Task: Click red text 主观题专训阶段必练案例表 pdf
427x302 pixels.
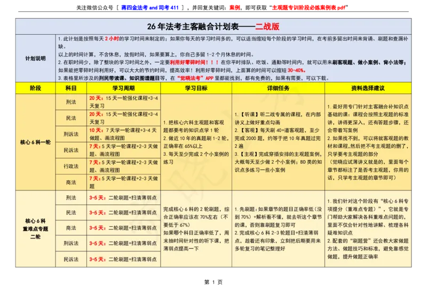Action: (x=309, y=7)
